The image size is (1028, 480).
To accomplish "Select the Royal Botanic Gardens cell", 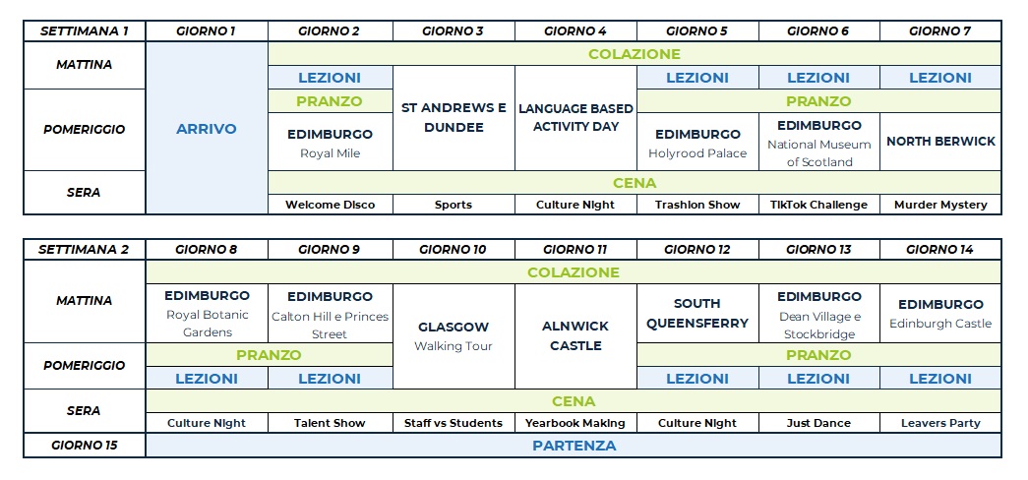I will point(207,313).
